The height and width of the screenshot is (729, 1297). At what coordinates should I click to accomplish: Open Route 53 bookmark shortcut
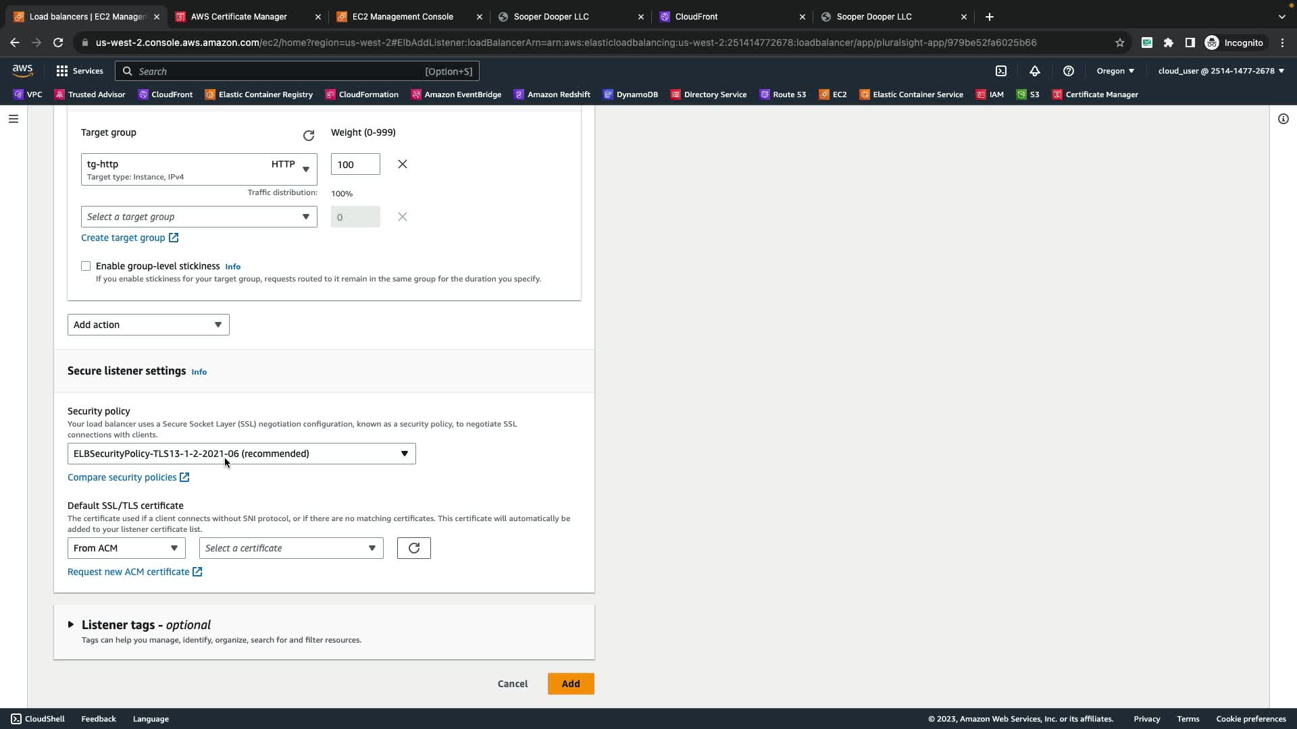click(x=783, y=94)
